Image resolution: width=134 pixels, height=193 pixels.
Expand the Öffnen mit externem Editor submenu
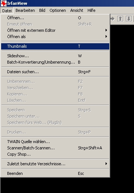click(x=55, y=30)
